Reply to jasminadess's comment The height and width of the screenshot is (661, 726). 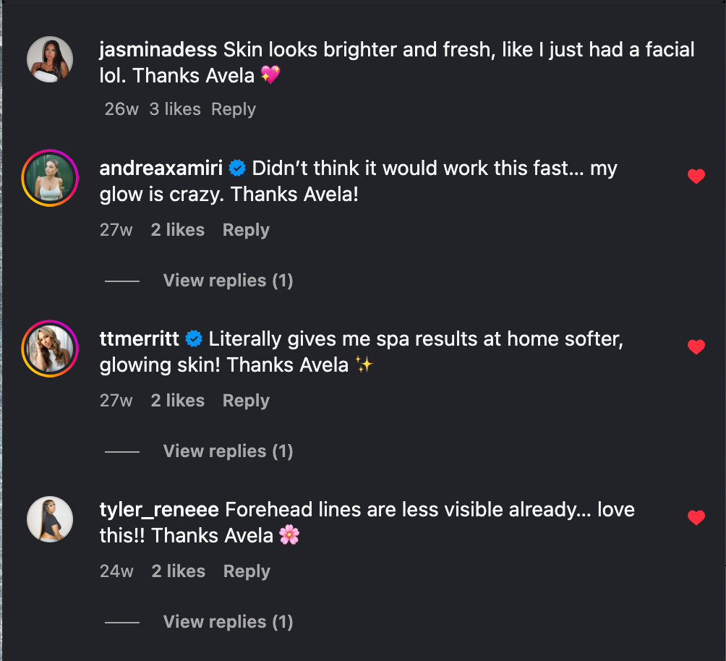pos(233,109)
